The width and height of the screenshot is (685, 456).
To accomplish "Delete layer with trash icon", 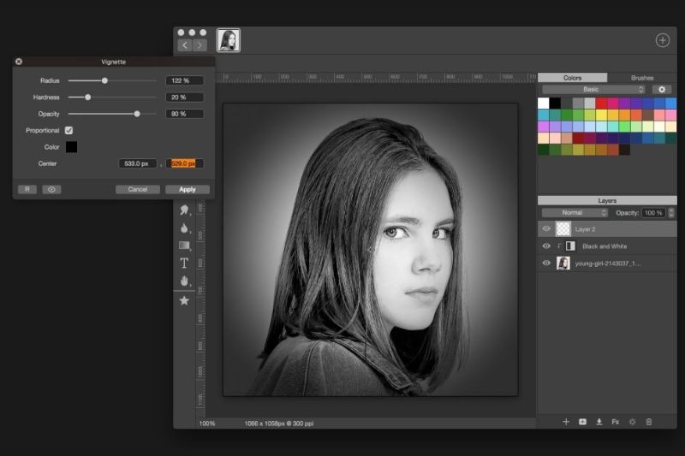I will [649, 422].
